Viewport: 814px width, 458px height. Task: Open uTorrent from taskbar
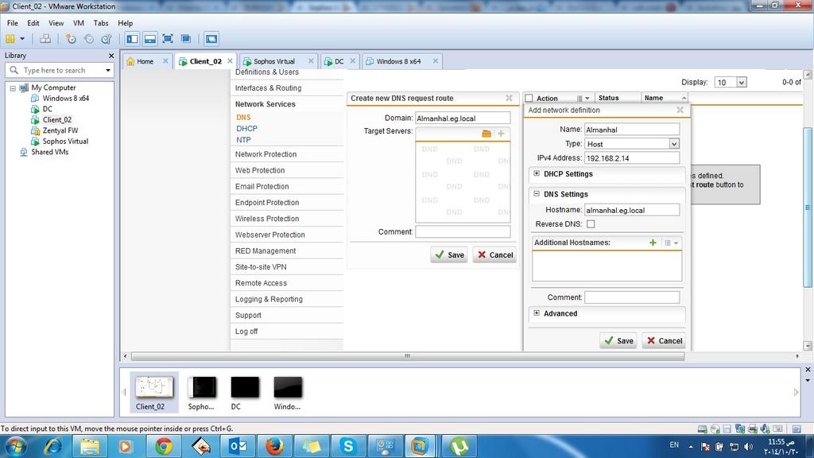[459, 446]
